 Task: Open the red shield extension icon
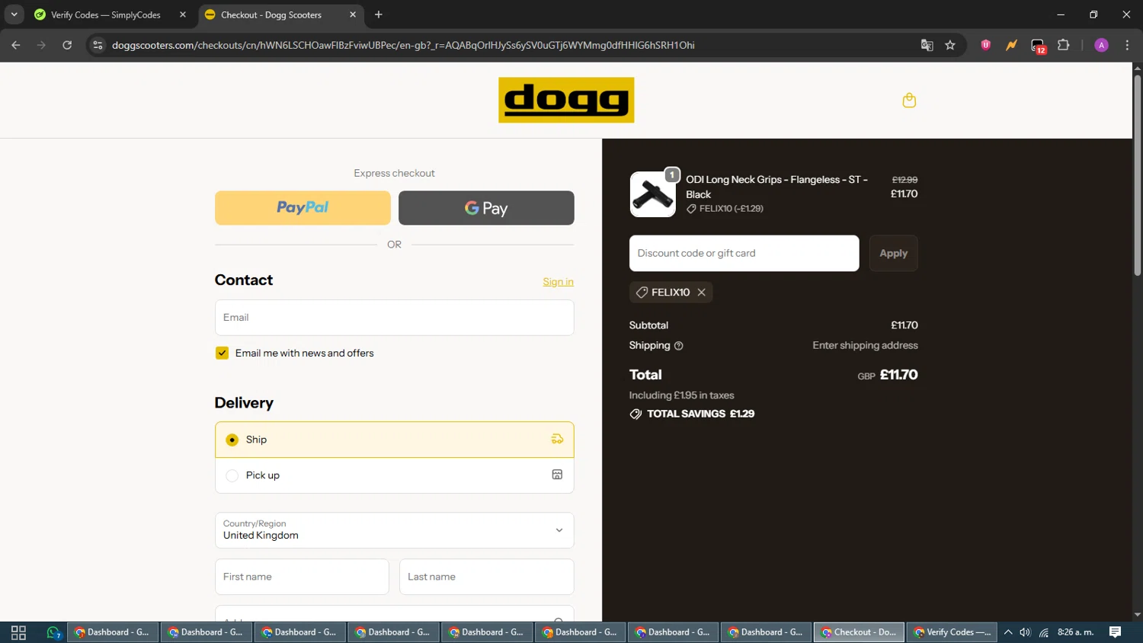coord(986,45)
